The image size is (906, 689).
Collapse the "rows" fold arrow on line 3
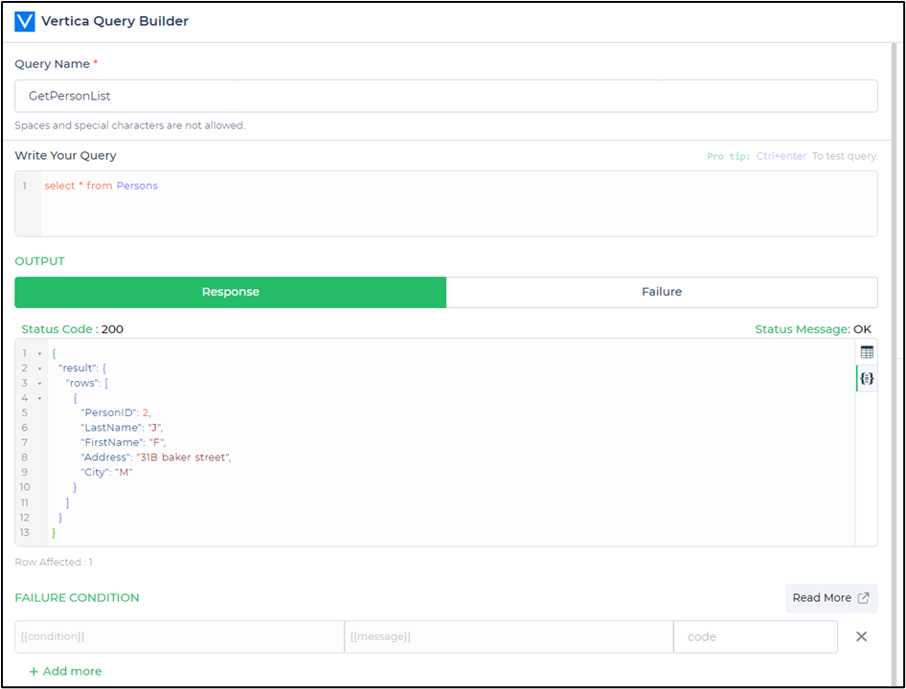coord(40,384)
